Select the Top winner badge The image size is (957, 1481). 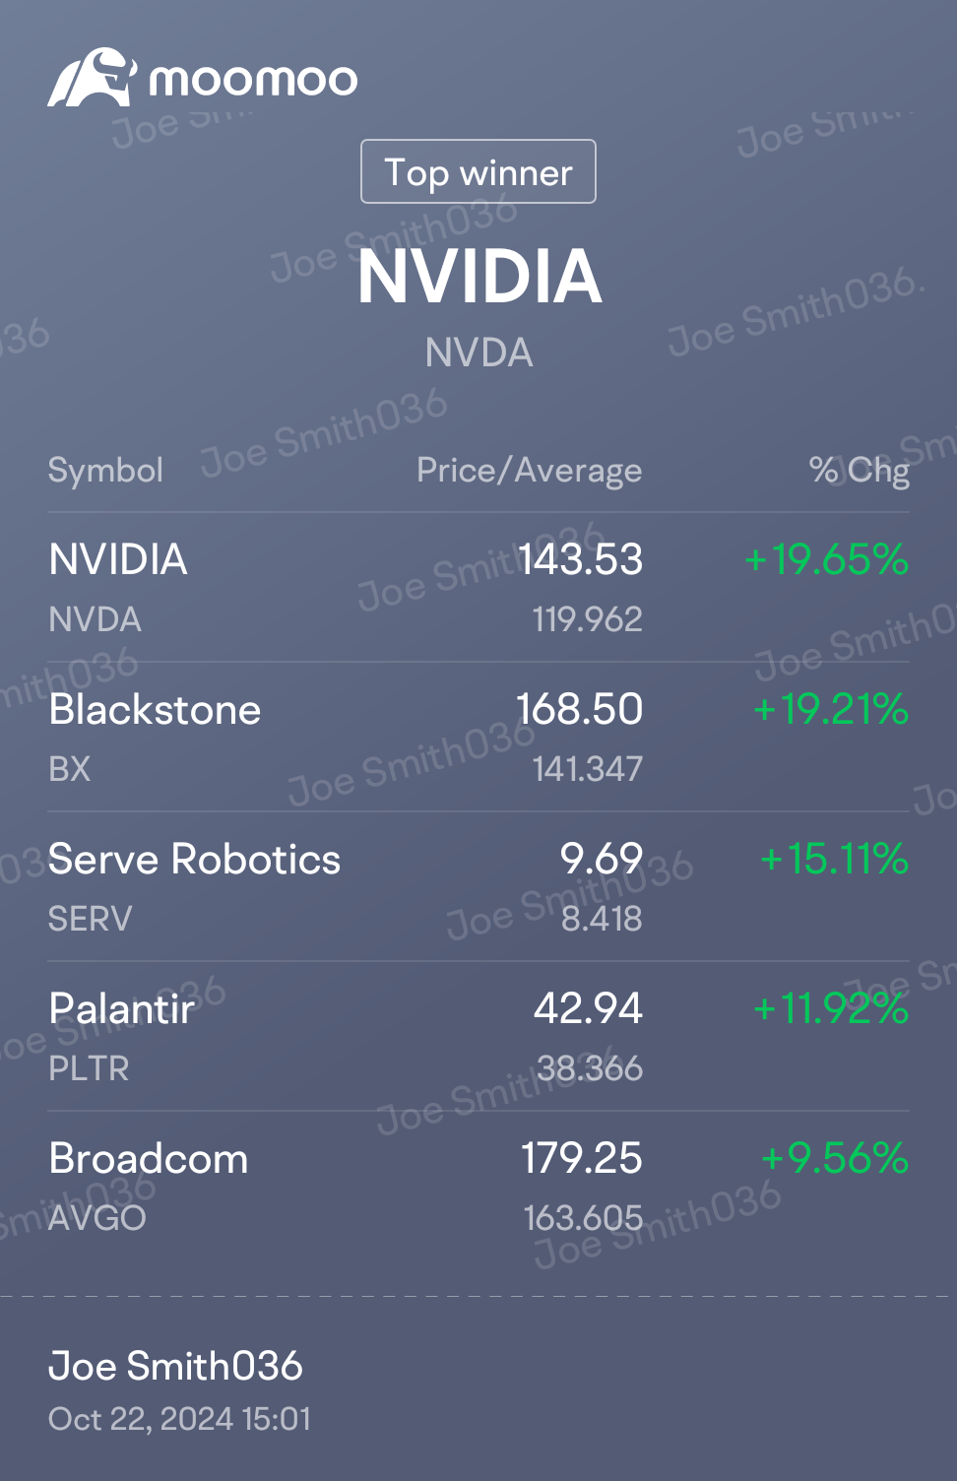pyautogui.click(x=478, y=171)
